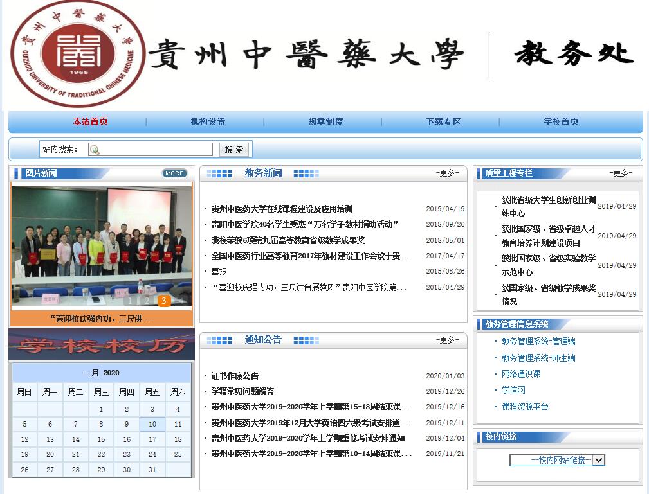649x494 pixels.
Task: Open 贵阳中医学院40名学生受惠 news item
Action: point(304,224)
